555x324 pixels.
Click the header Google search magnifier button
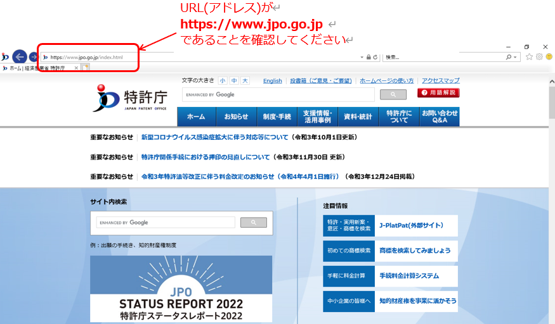pyautogui.click(x=393, y=95)
